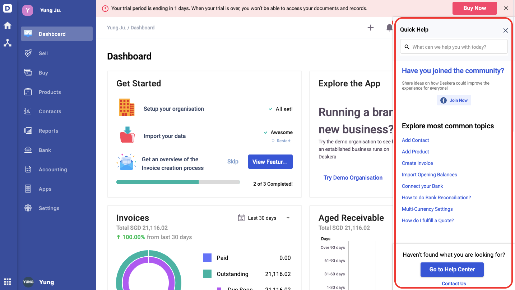The width and height of the screenshot is (515, 290).
Task: Click the invoice envelope illustration icon
Action: (x=126, y=162)
